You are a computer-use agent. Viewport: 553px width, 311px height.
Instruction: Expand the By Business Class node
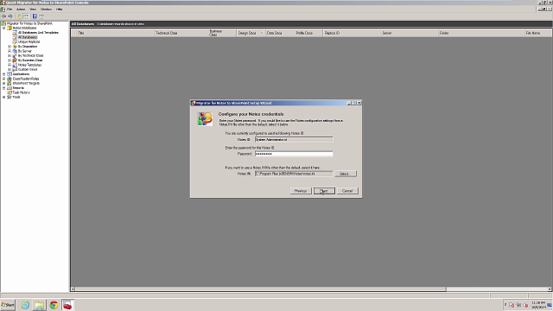10,60
